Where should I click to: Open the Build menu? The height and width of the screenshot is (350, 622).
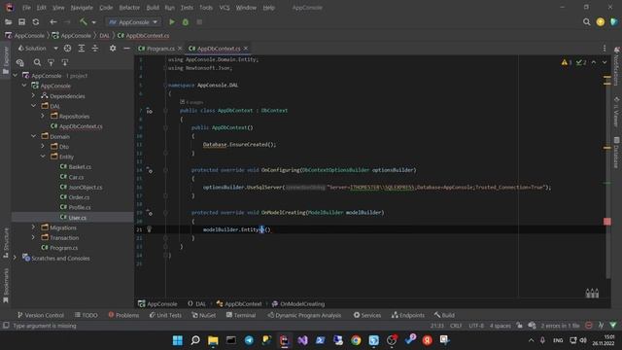pyautogui.click(x=153, y=8)
